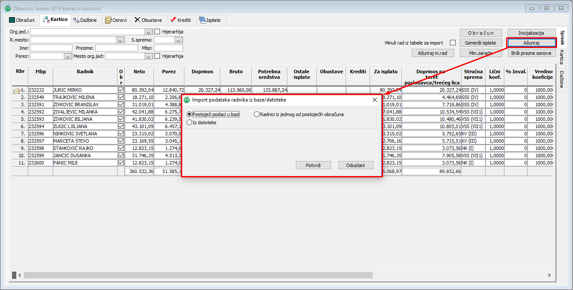Screen dimensions: 573x290
Task: Open the Kartice tab
Action: [x=55, y=20]
